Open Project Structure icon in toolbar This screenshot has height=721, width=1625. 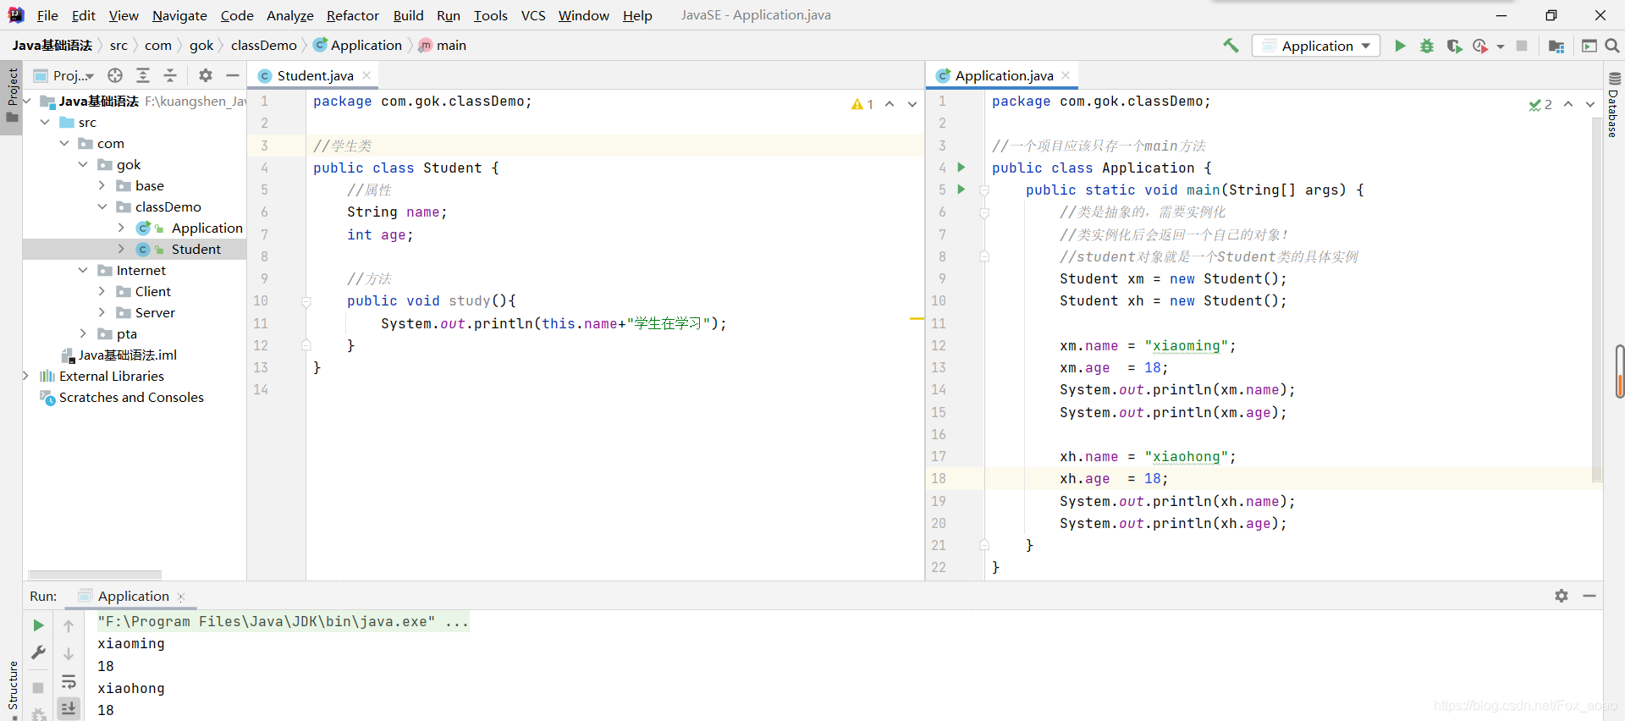(x=1556, y=46)
